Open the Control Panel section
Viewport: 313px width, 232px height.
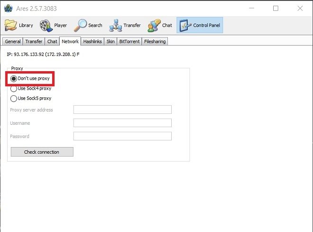pyautogui.click(x=200, y=25)
